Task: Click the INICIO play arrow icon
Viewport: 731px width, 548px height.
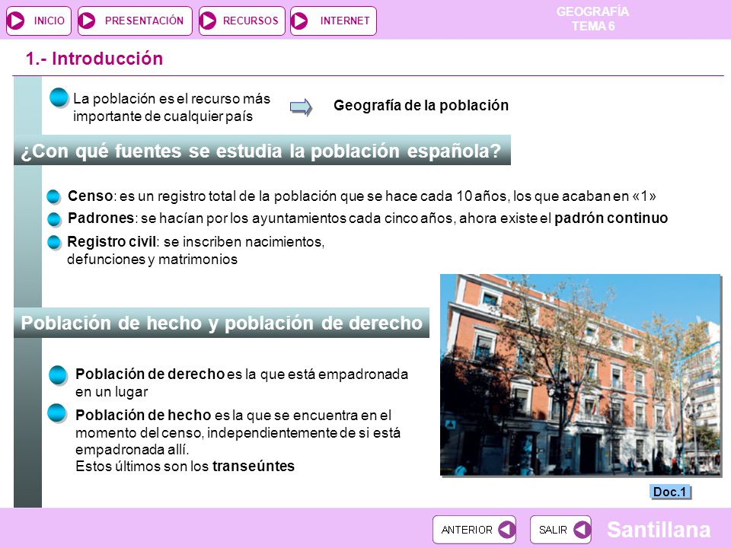Action: pos(16,21)
